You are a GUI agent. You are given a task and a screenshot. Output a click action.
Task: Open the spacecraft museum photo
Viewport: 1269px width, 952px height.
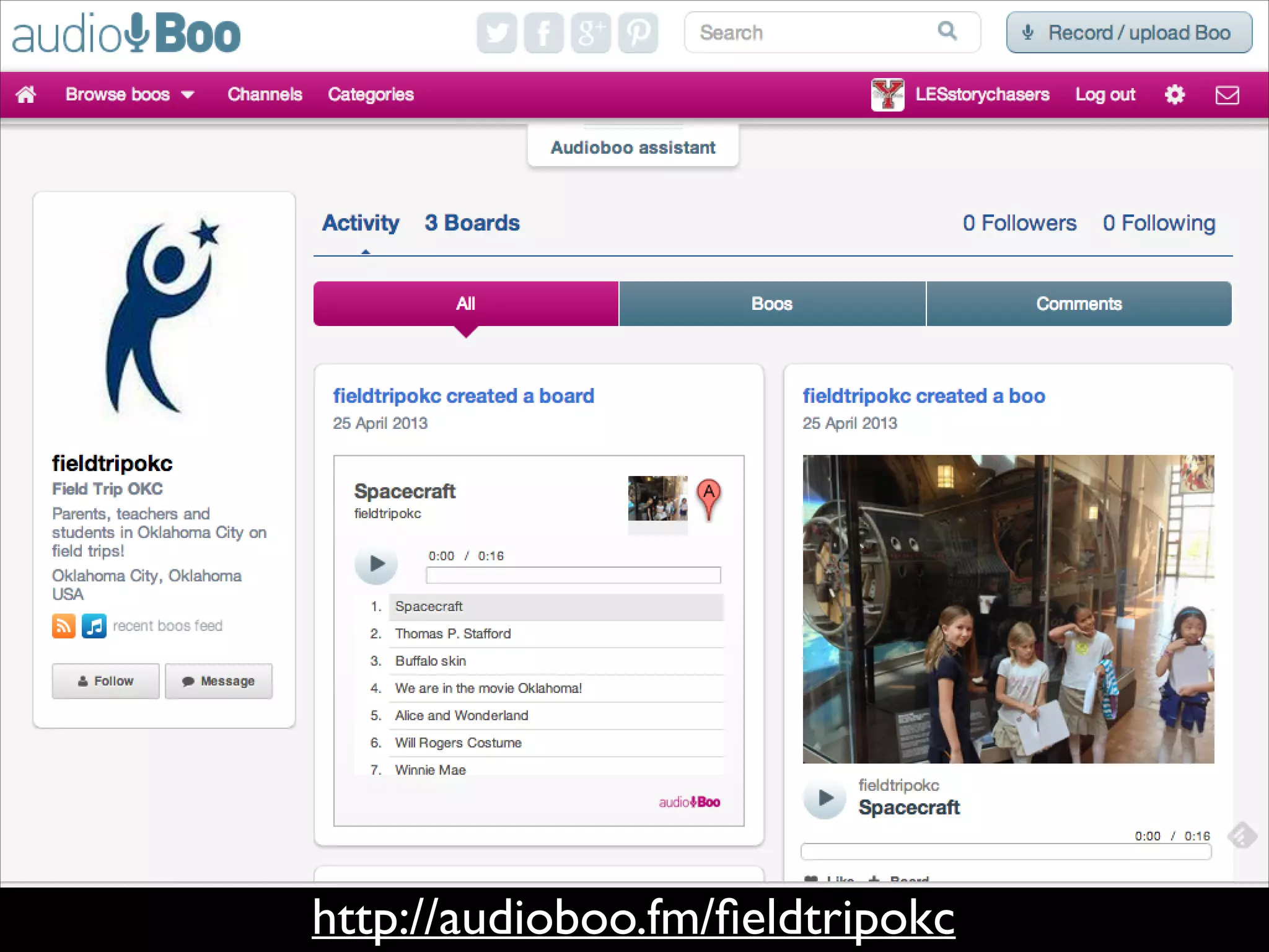(x=1008, y=609)
